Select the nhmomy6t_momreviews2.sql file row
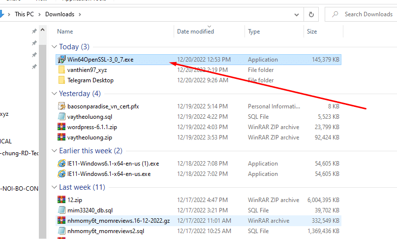Screen dimensions: 397x239 click(106, 231)
